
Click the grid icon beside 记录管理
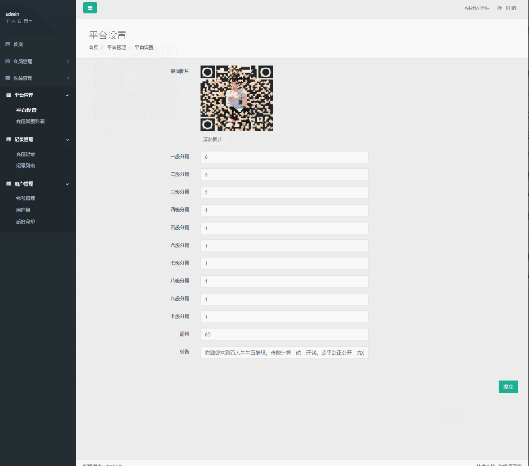[8, 139]
